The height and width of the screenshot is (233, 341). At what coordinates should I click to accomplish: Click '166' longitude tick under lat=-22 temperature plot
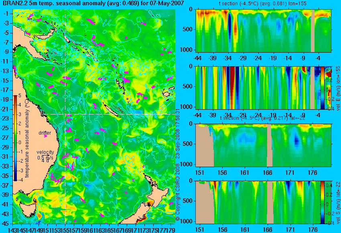pyautogui.click(x=267, y=173)
